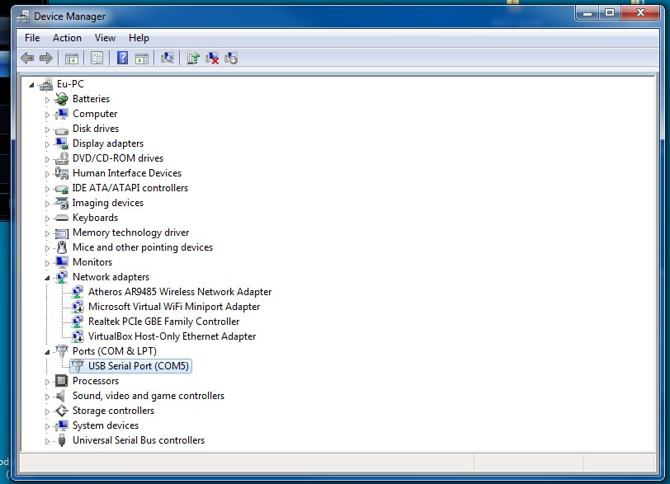Select Realtek PCIe GBE Family Controller
The height and width of the screenshot is (484, 670).
coord(163,322)
